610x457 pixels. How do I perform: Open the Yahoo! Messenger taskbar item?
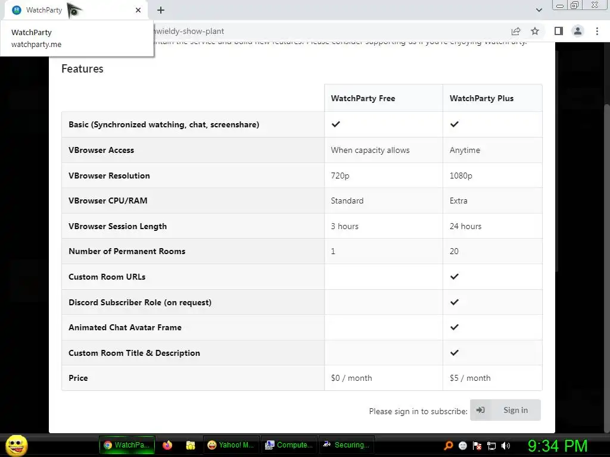(x=230, y=445)
